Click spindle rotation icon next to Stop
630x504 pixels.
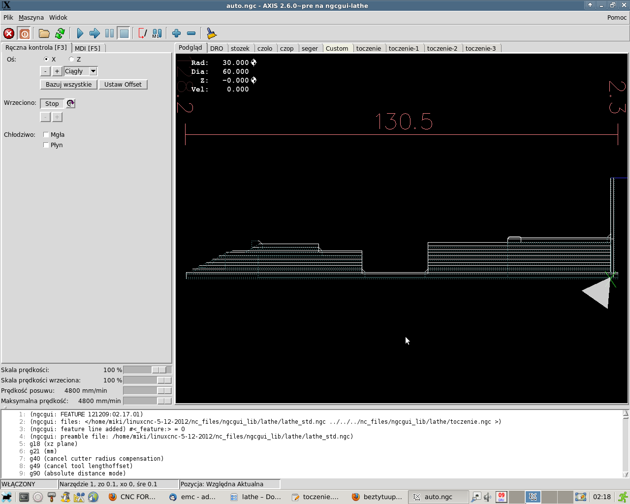[70, 103]
